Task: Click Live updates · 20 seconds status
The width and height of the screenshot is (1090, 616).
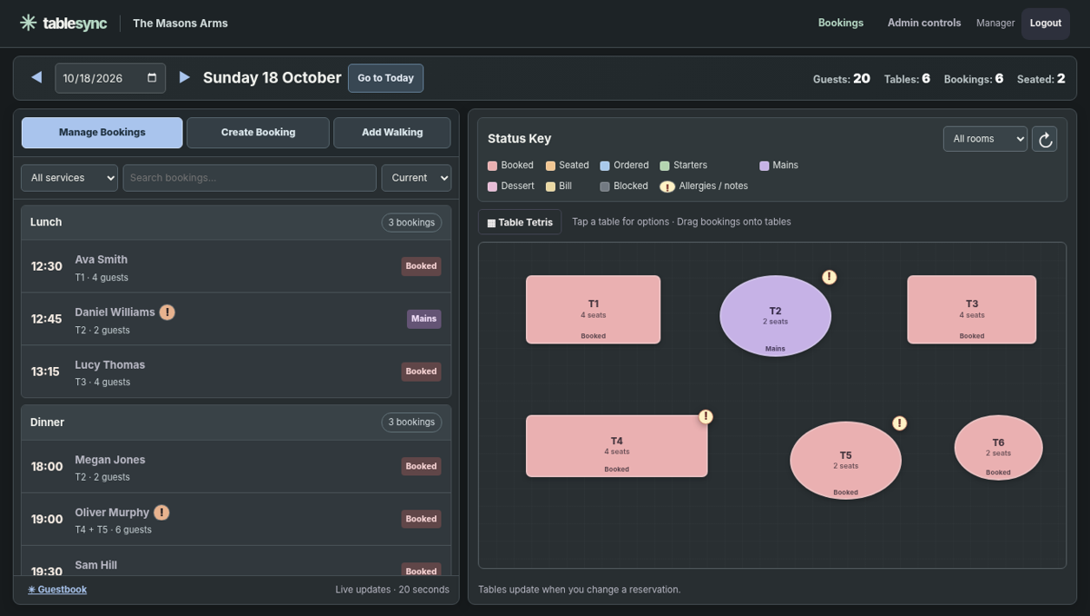Action: 392,590
